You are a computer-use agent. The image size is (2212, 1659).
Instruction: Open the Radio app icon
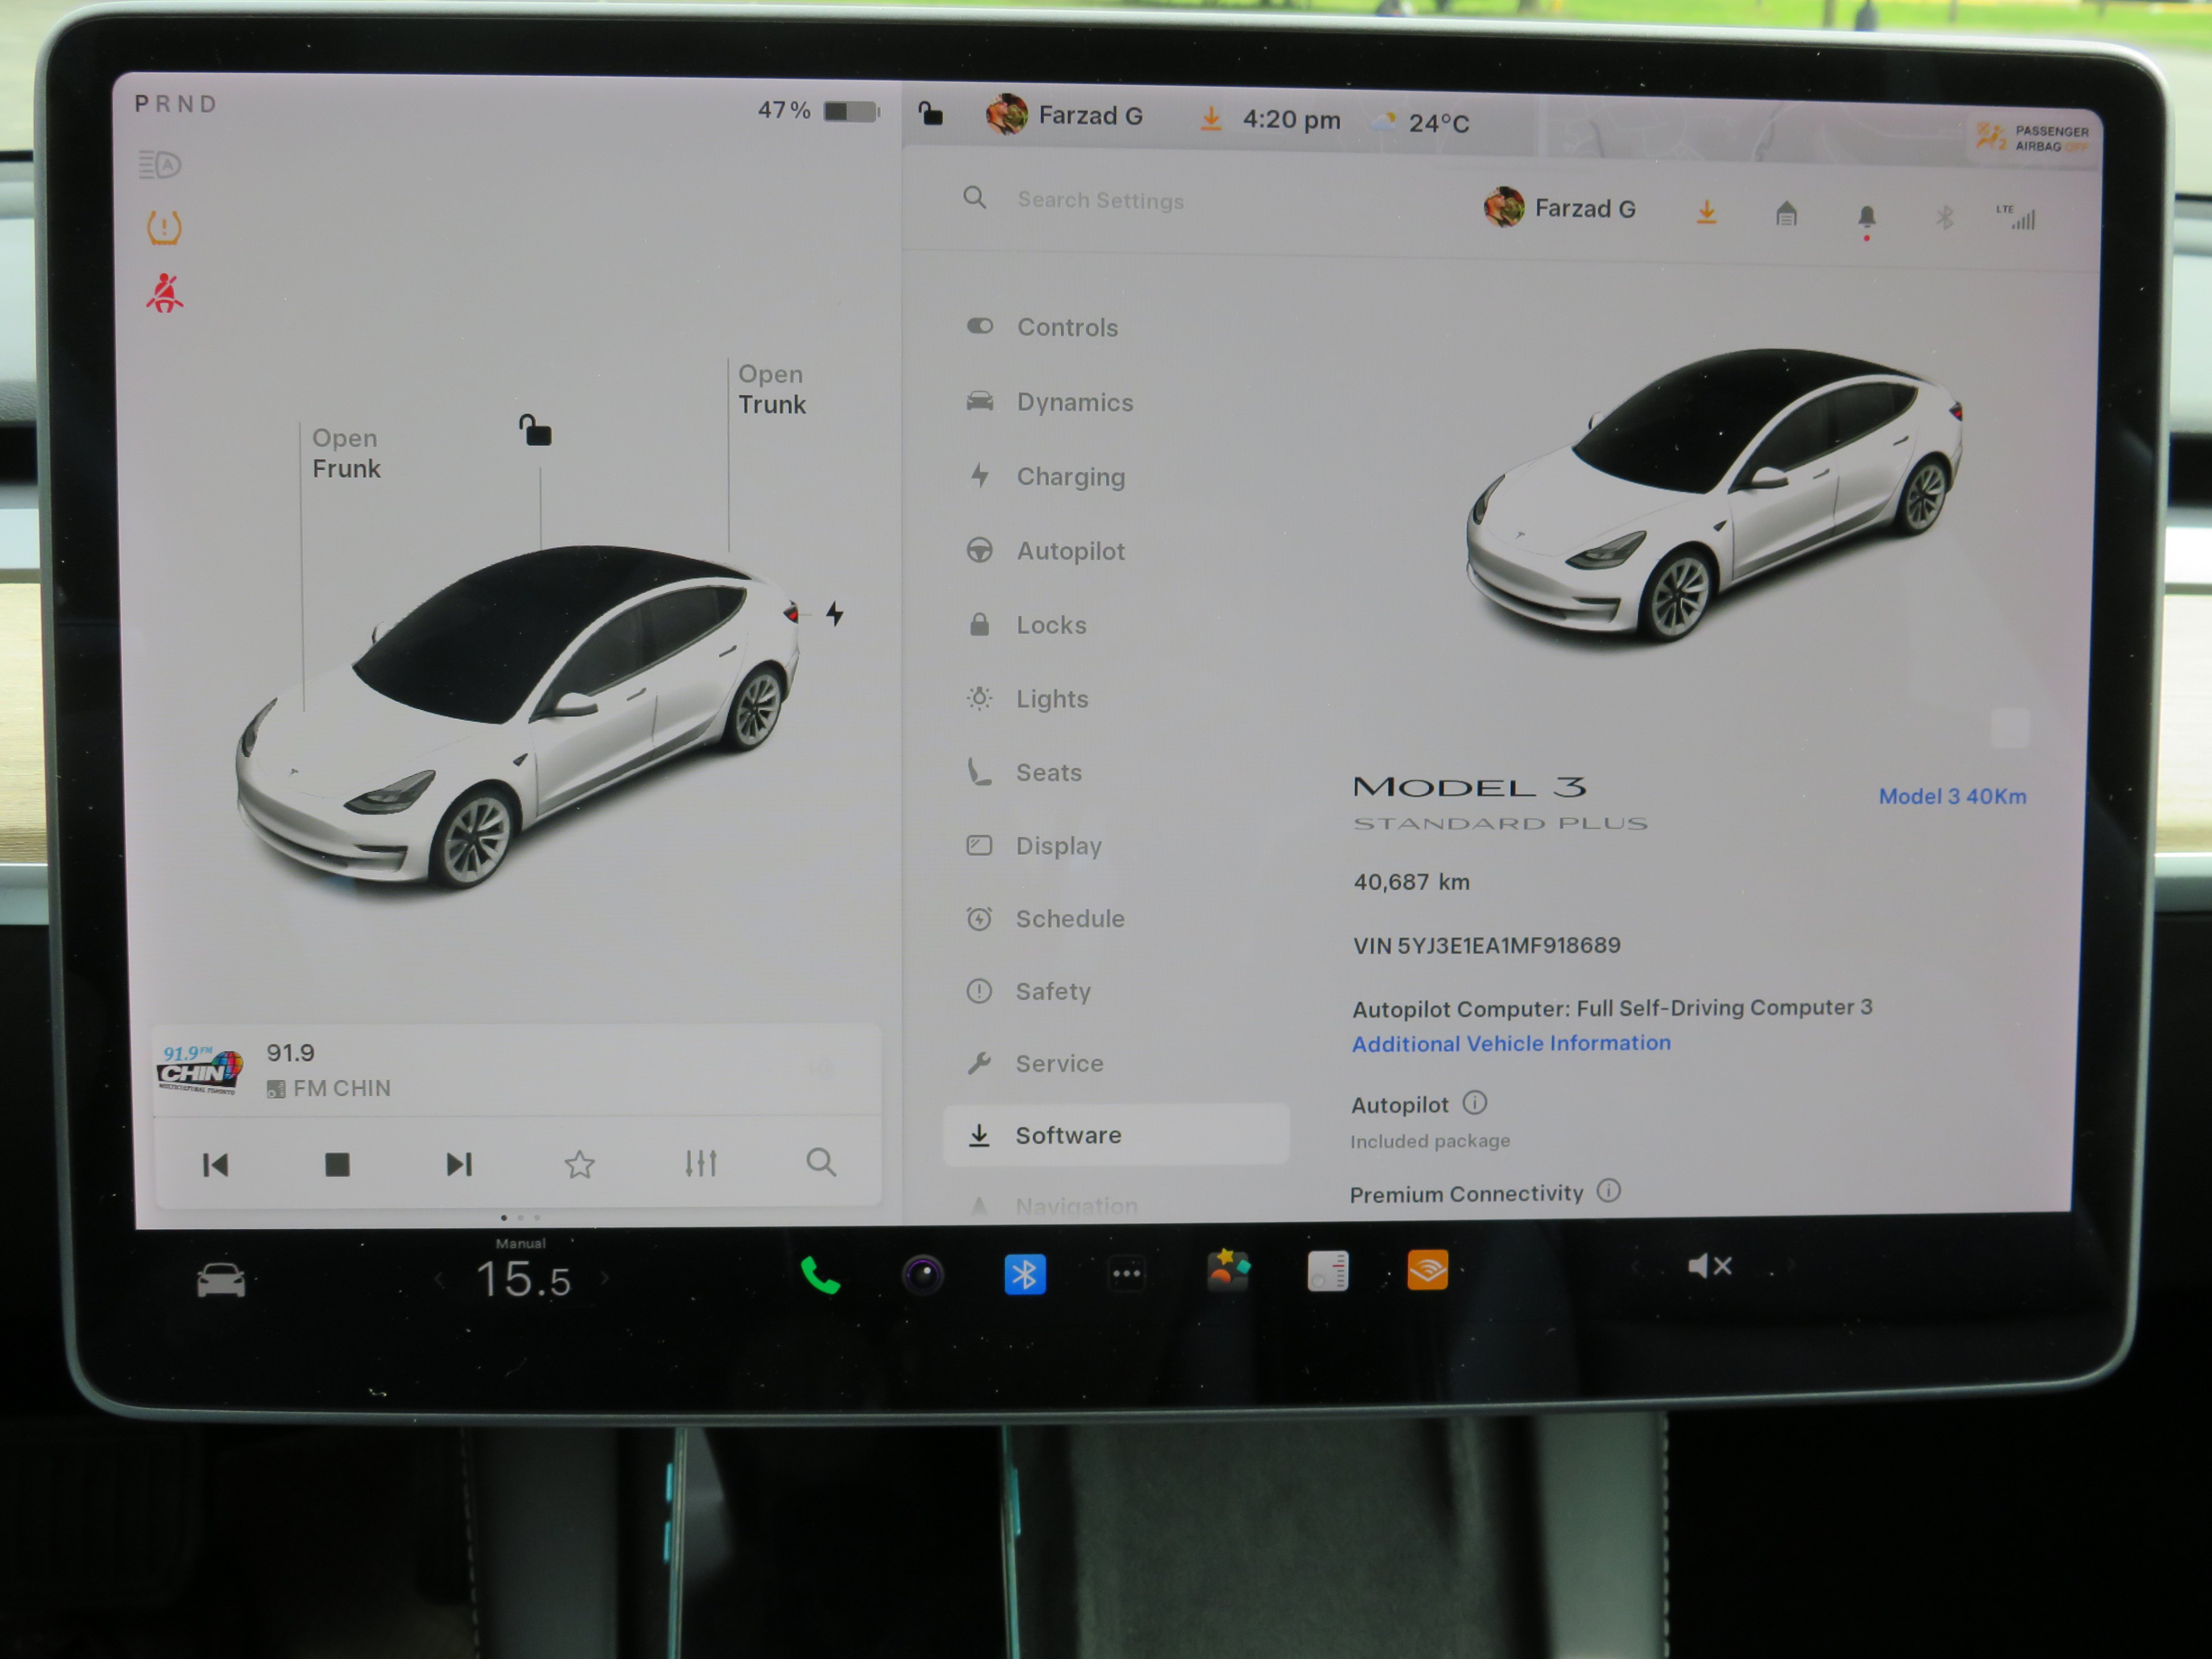(x=1328, y=1272)
